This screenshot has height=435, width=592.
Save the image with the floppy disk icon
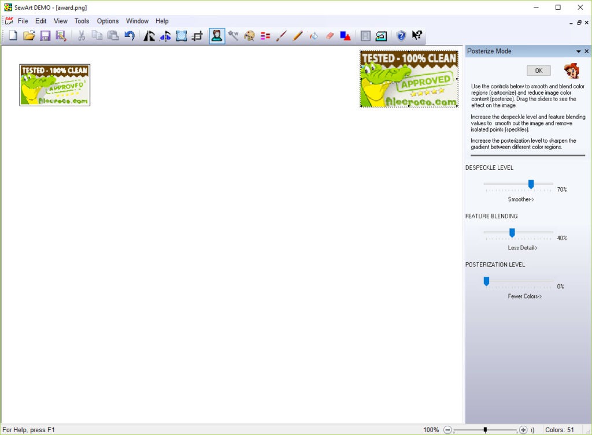coord(45,36)
